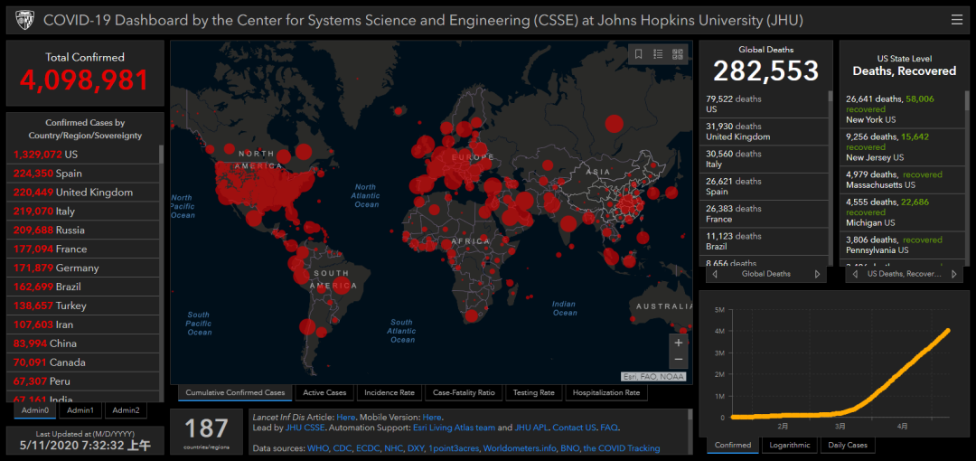Screen dimensions: 976x461
Task: Switch to Hospitalization Rate map tab
Action: [606, 392]
